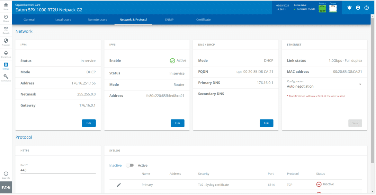376x195 pixels.
Task: Click the Primary DNS value 176.16.0.1
Action: tap(265, 83)
